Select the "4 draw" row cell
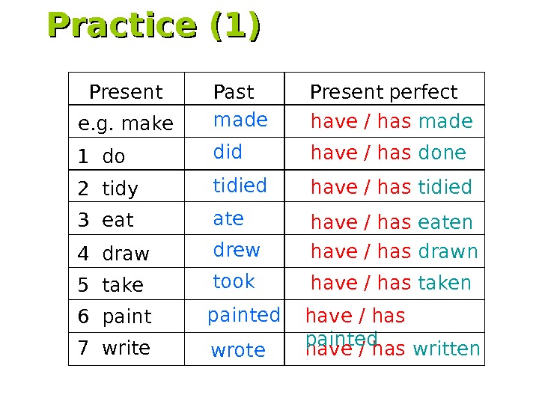The image size is (539, 404). tap(114, 254)
